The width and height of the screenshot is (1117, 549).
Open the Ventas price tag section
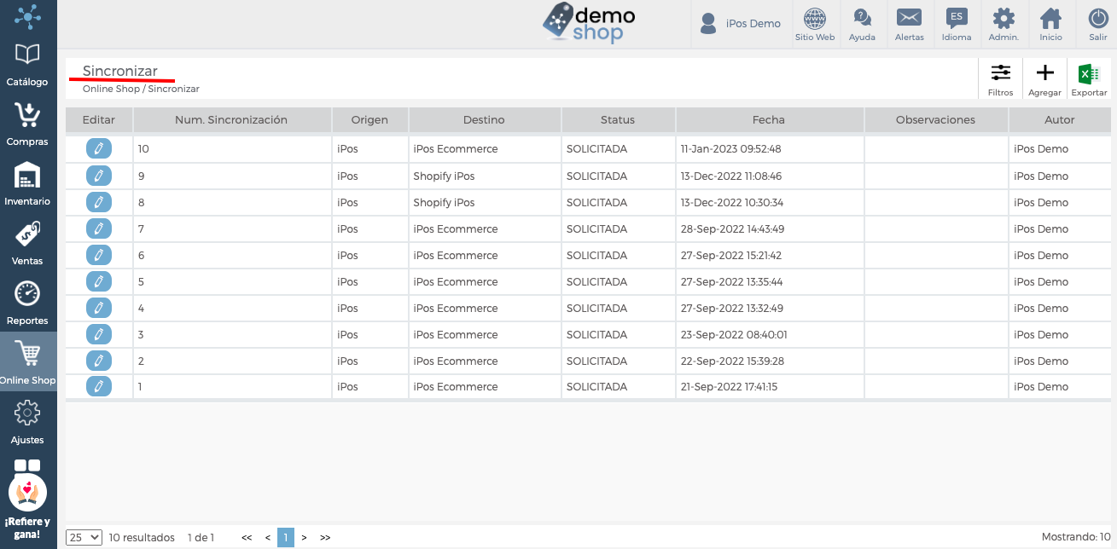27,243
